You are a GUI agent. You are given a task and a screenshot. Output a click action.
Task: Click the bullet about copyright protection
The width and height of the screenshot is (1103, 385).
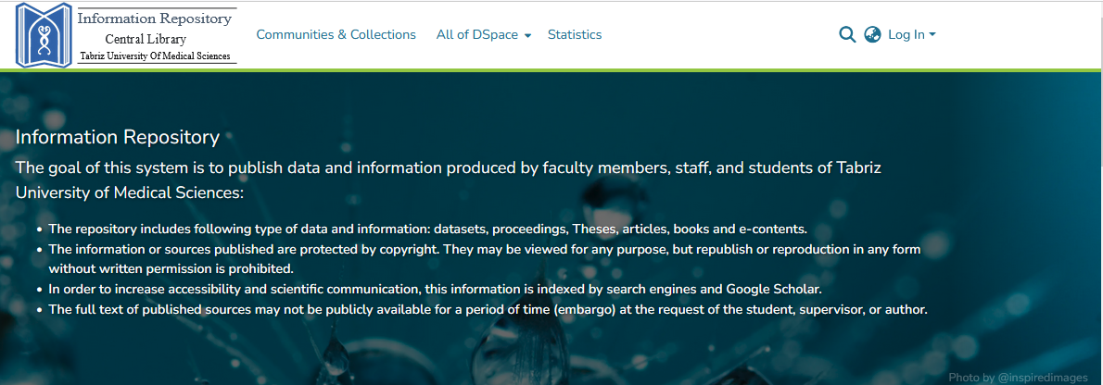click(x=482, y=249)
